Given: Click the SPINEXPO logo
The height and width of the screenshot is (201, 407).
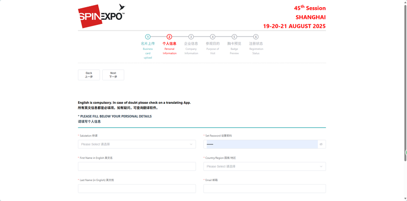Looking at the screenshot, I should coord(101,16).
